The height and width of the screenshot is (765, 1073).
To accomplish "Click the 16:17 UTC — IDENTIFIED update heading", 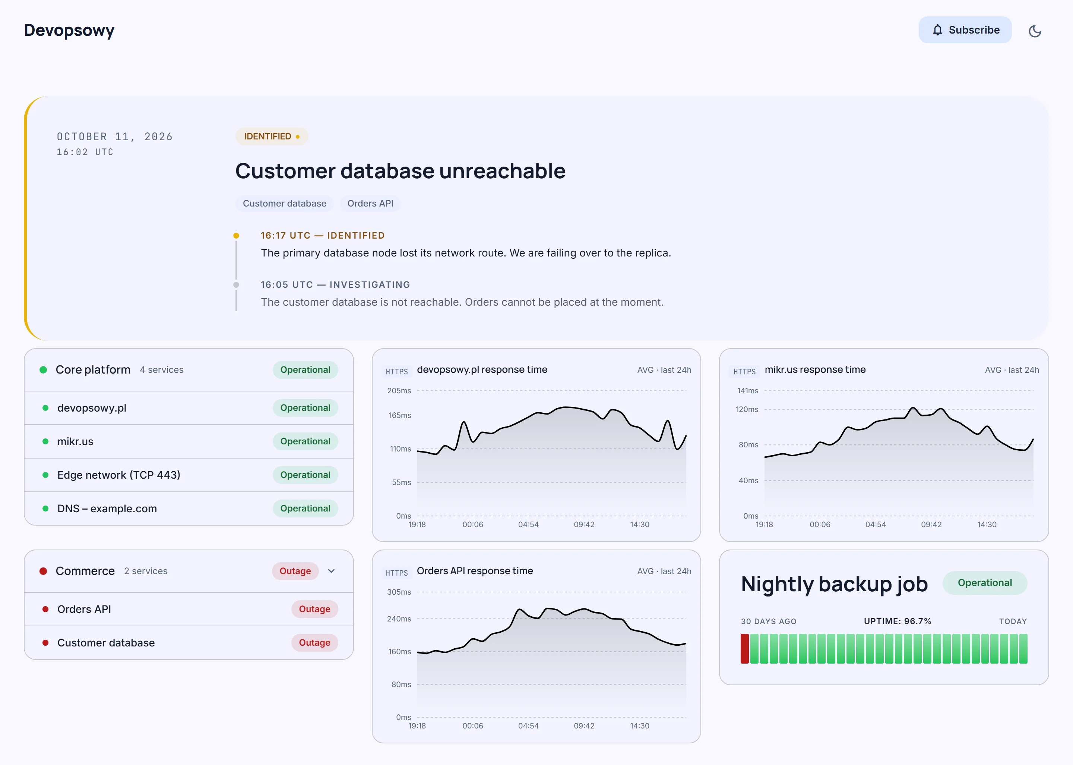I will (x=323, y=236).
